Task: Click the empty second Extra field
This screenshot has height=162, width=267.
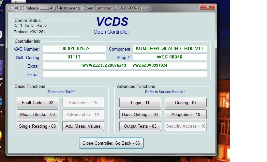Action: [x=125, y=74]
